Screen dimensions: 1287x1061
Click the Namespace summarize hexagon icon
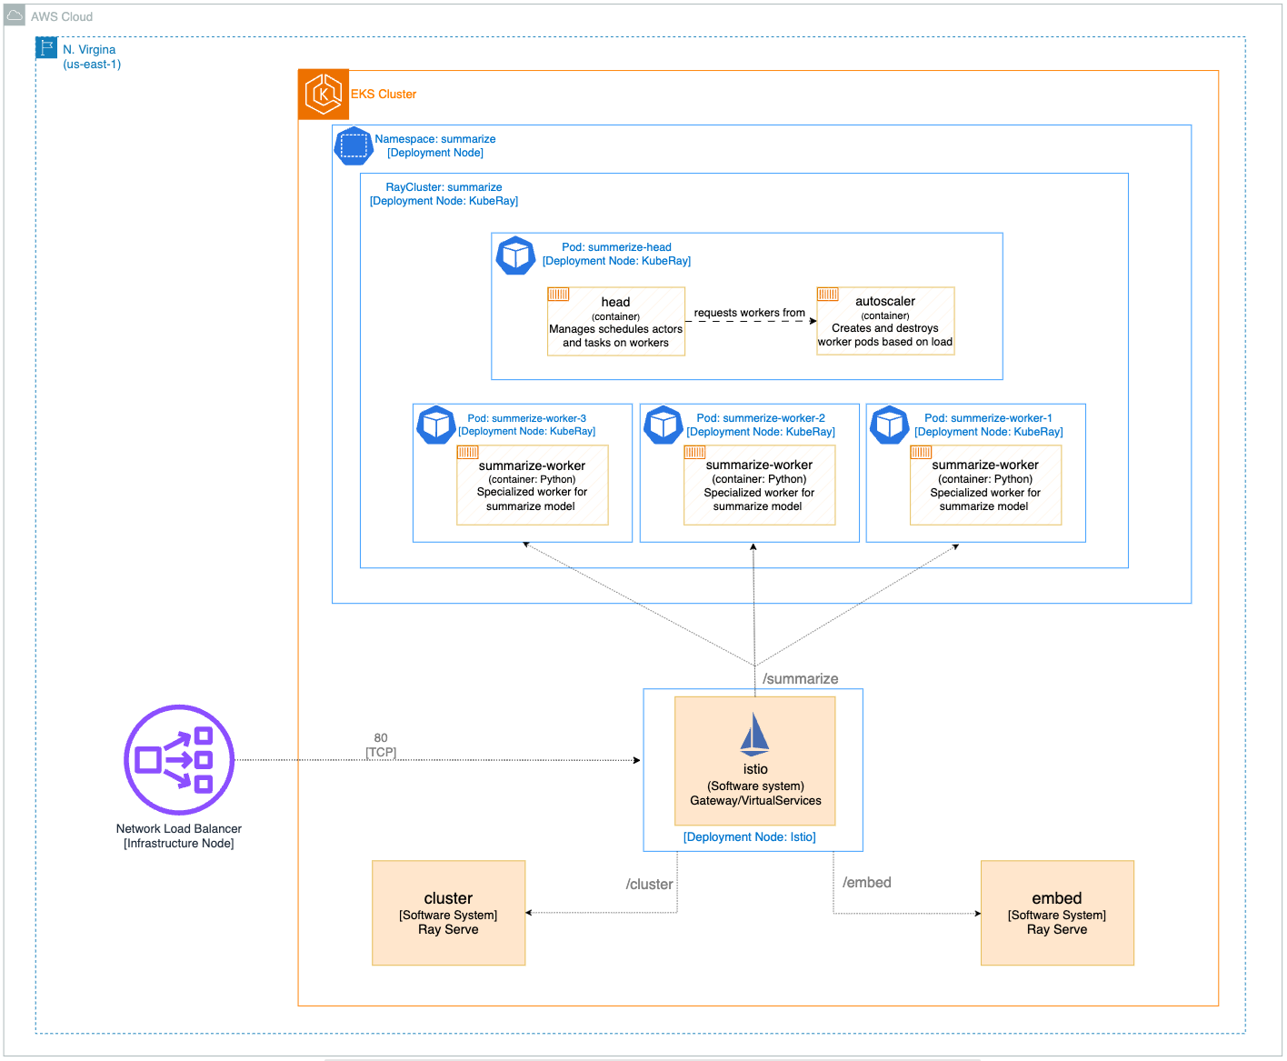point(354,145)
